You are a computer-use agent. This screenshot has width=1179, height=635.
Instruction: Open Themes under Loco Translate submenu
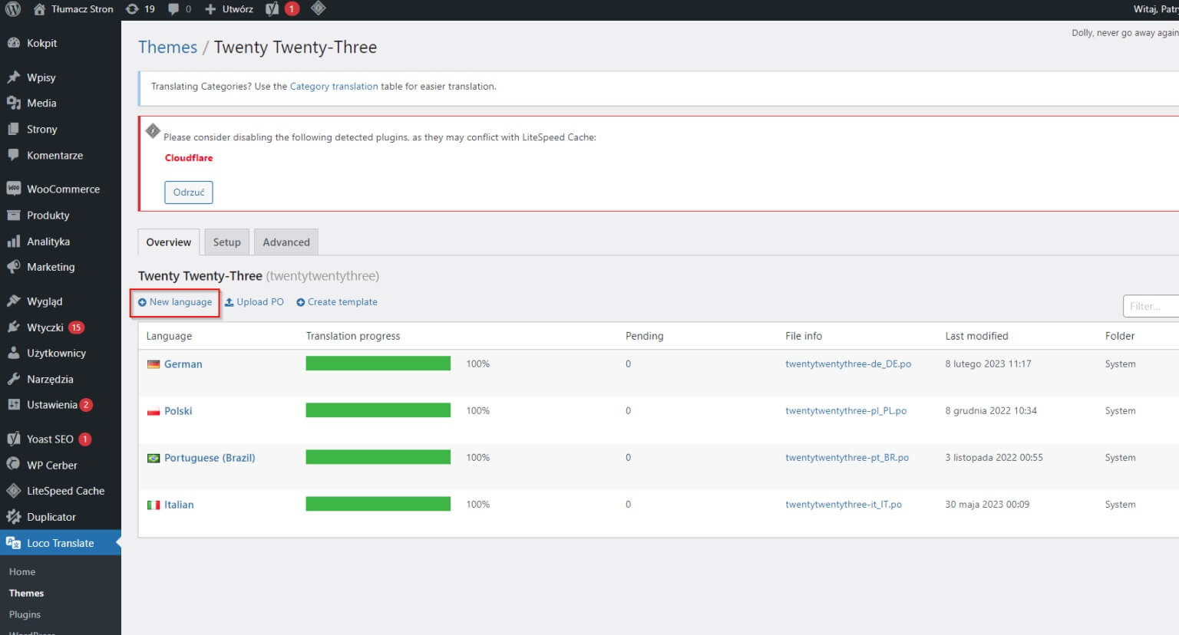[26, 593]
